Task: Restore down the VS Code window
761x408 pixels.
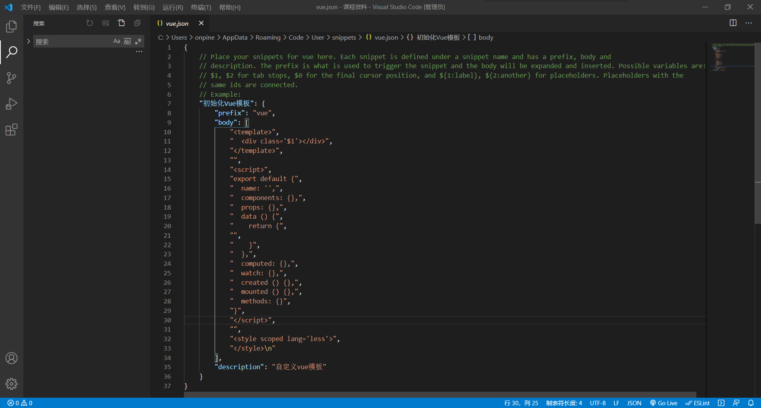Action: click(x=728, y=7)
